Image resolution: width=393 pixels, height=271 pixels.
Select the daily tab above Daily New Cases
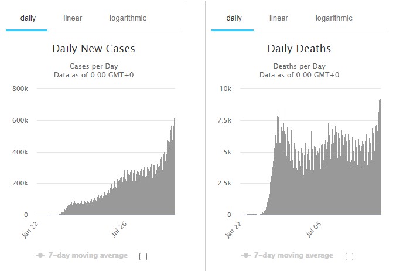pyautogui.click(x=28, y=18)
